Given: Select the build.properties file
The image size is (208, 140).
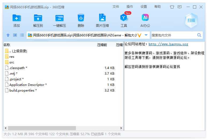Looking at the screenshot, I should click(22, 90).
